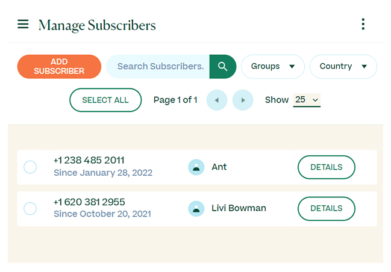Select the subscriber +1 620 381 2955 checkbox
Screen dimensions: 391x272
[30, 208]
